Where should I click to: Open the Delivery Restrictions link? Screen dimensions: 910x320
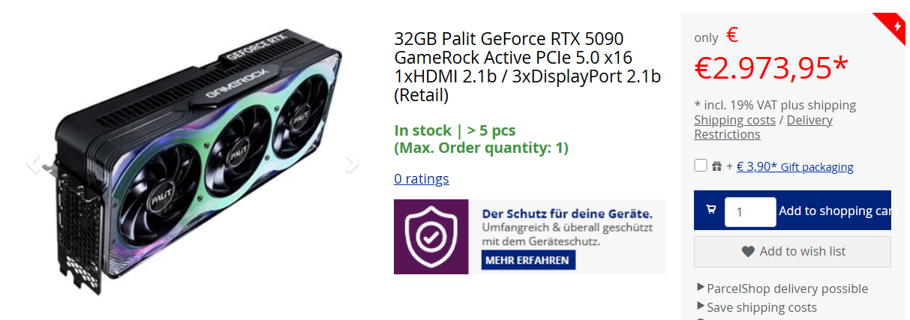[763, 127]
